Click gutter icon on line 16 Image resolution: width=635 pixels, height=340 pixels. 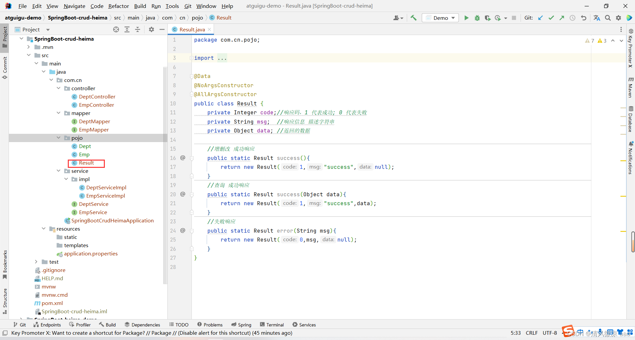pyautogui.click(x=183, y=158)
